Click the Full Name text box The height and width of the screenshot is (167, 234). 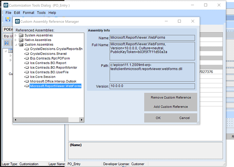152,51
